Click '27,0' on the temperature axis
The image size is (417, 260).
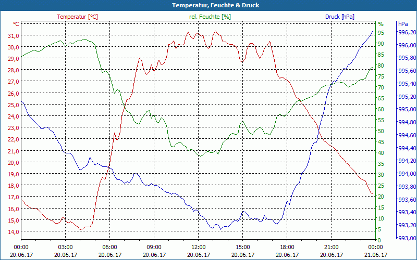(x=14, y=82)
